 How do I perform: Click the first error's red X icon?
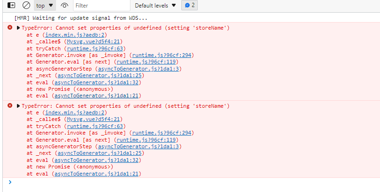coord(10,27)
